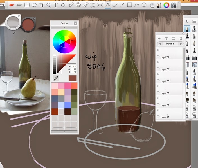Select the rectangular selection tool

pyautogui.click(x=27, y=5)
